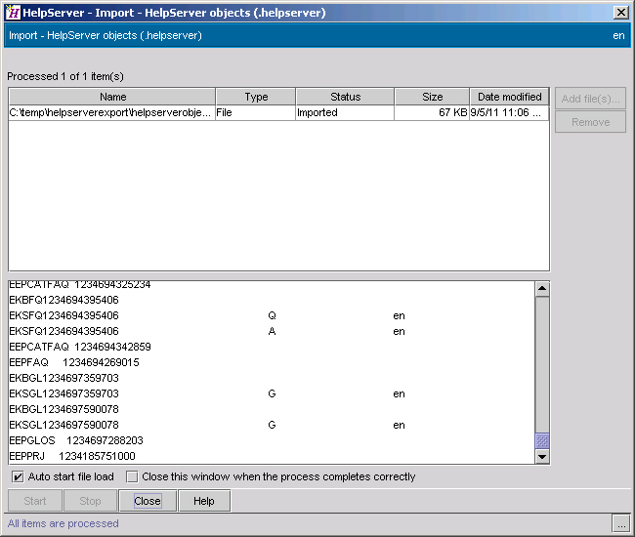
Task: Sort file list by Size column header
Action: point(432,97)
